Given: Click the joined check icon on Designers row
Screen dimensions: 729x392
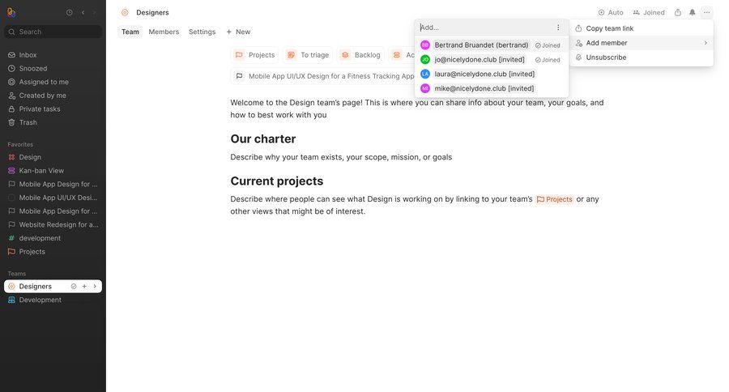Looking at the screenshot, I should tap(74, 287).
